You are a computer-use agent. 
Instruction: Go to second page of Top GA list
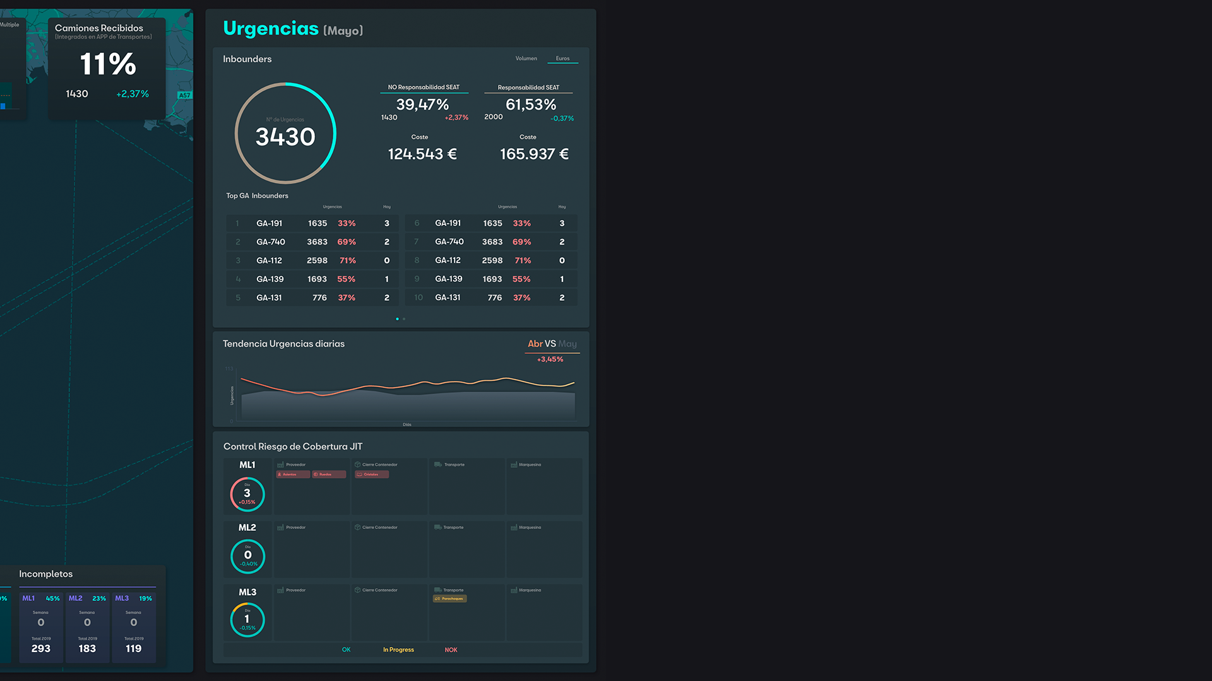[x=404, y=319]
